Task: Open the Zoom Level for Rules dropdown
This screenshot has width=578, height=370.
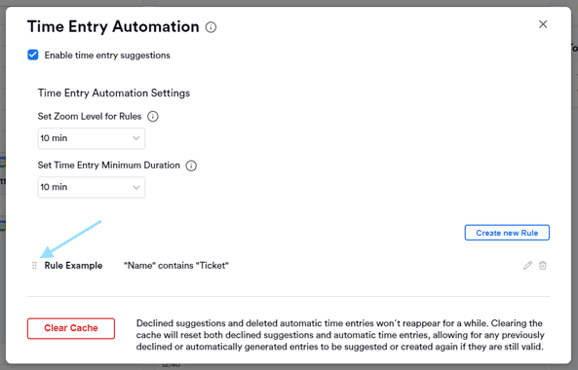Action: (92, 138)
